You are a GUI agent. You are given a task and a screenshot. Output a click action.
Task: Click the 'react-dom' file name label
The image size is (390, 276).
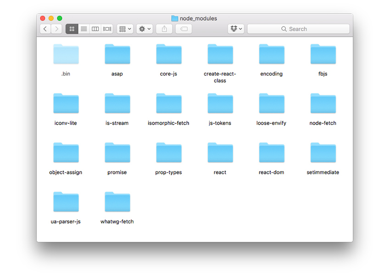click(271, 172)
